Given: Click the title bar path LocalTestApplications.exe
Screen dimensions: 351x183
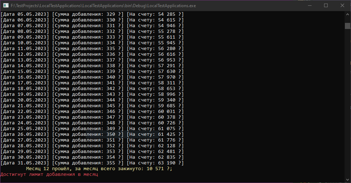Looking at the screenshot, I should click(x=103, y=6).
